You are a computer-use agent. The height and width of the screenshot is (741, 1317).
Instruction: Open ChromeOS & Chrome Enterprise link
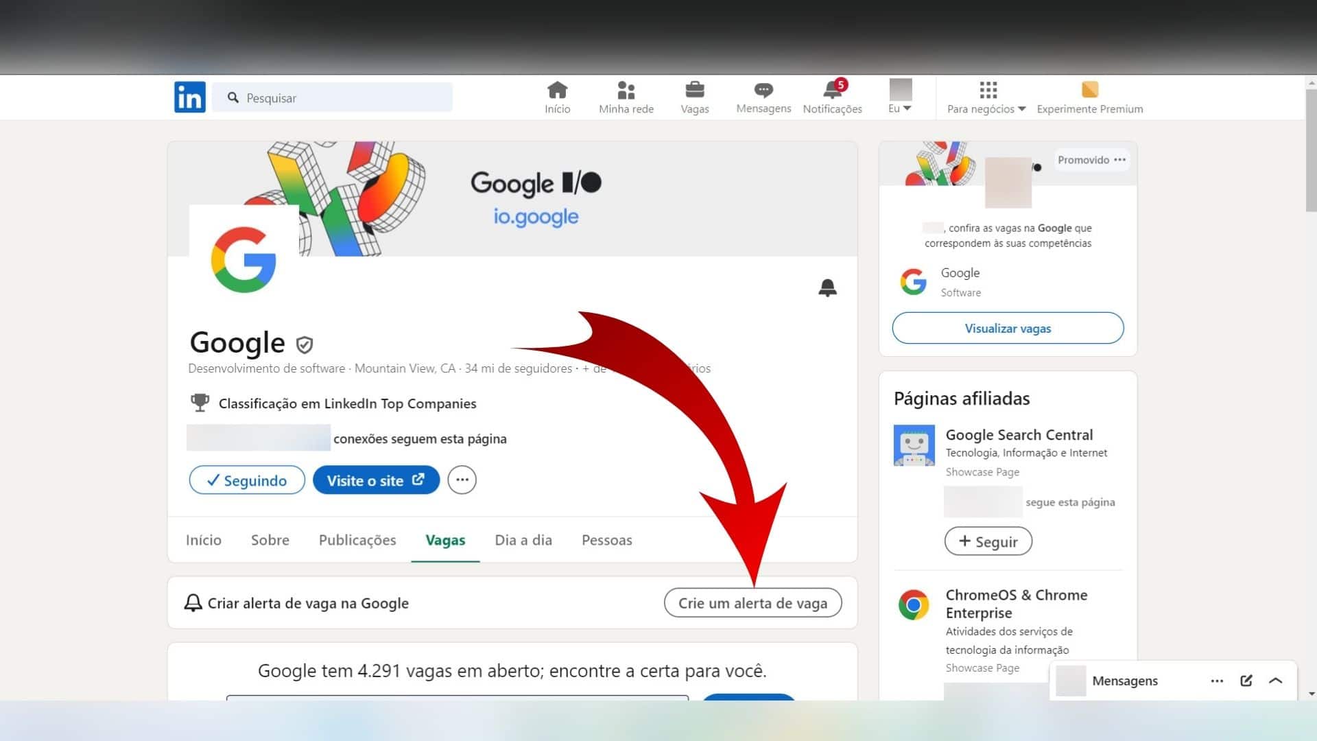(x=1017, y=604)
